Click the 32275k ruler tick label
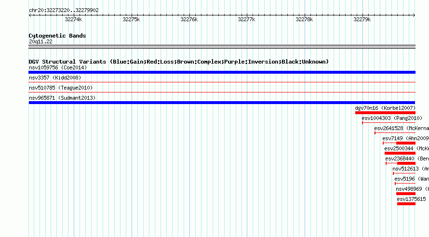Viewport: 429px width, 237px height. [x=131, y=20]
